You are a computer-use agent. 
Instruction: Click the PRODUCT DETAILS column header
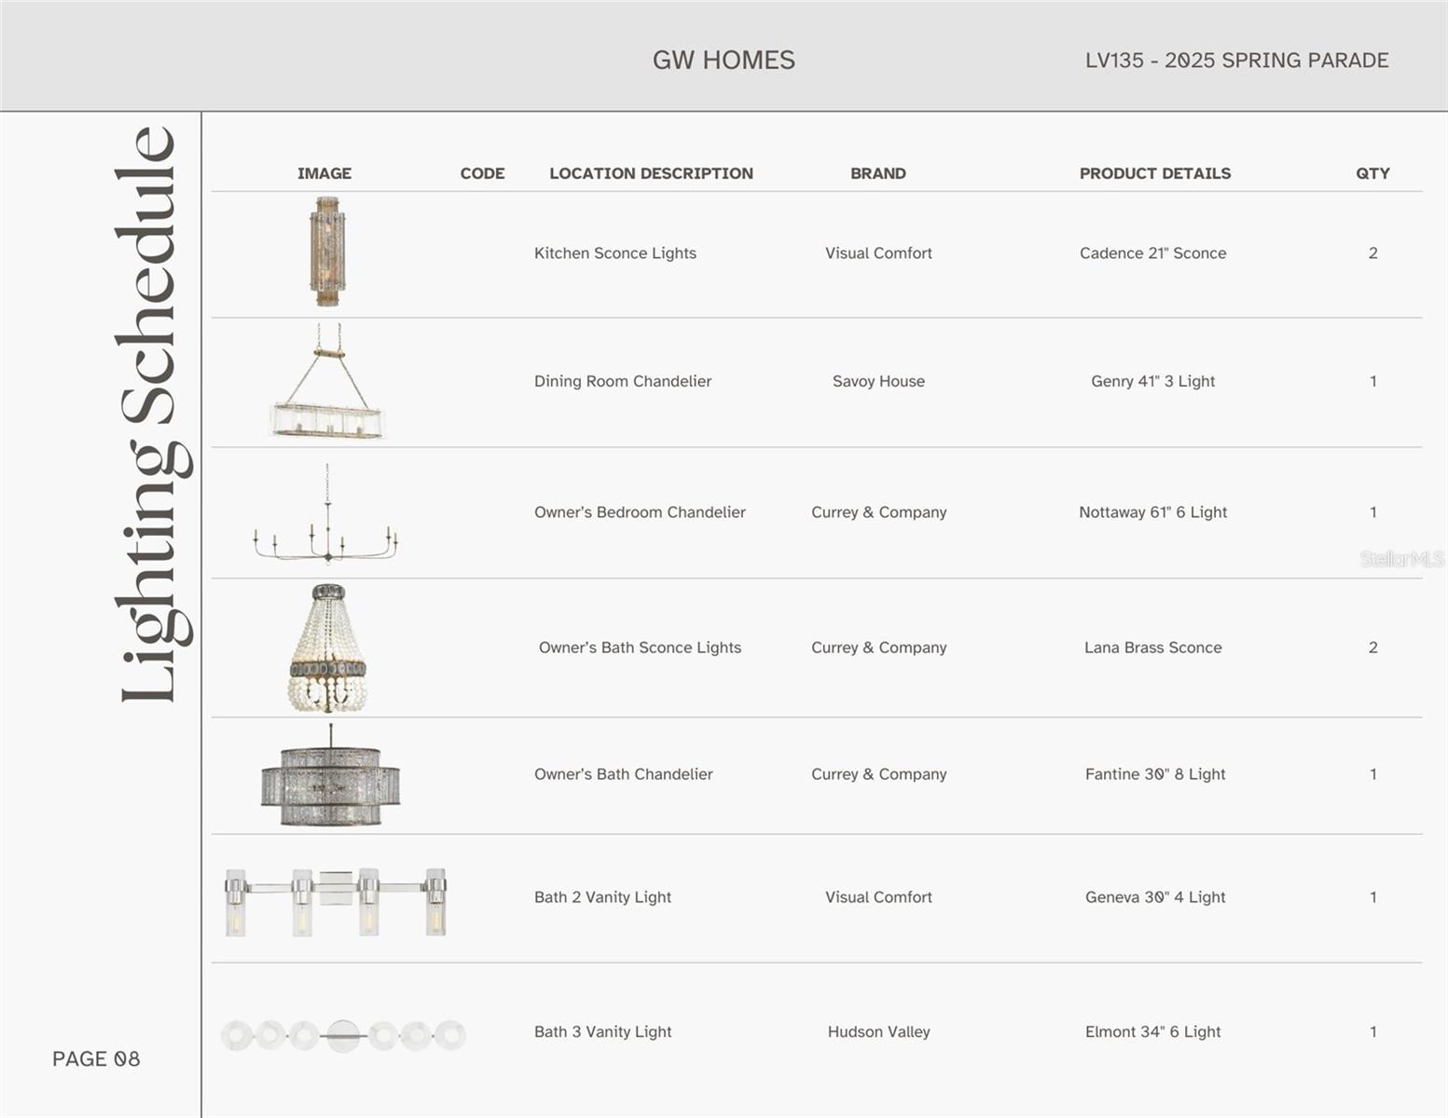click(x=1155, y=173)
